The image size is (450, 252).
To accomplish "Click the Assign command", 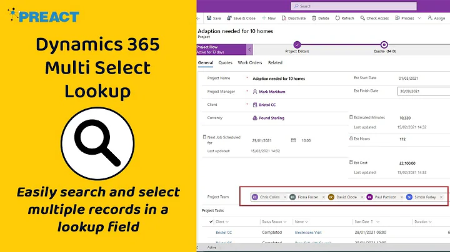I will point(436,18).
